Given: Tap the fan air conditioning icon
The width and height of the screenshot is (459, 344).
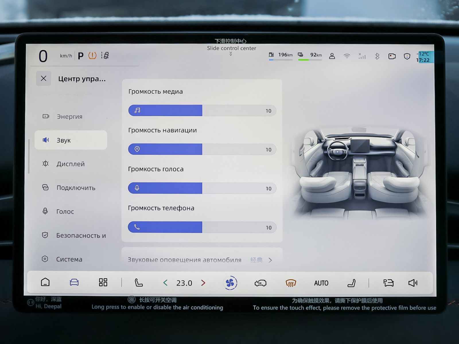Looking at the screenshot, I should (230, 283).
